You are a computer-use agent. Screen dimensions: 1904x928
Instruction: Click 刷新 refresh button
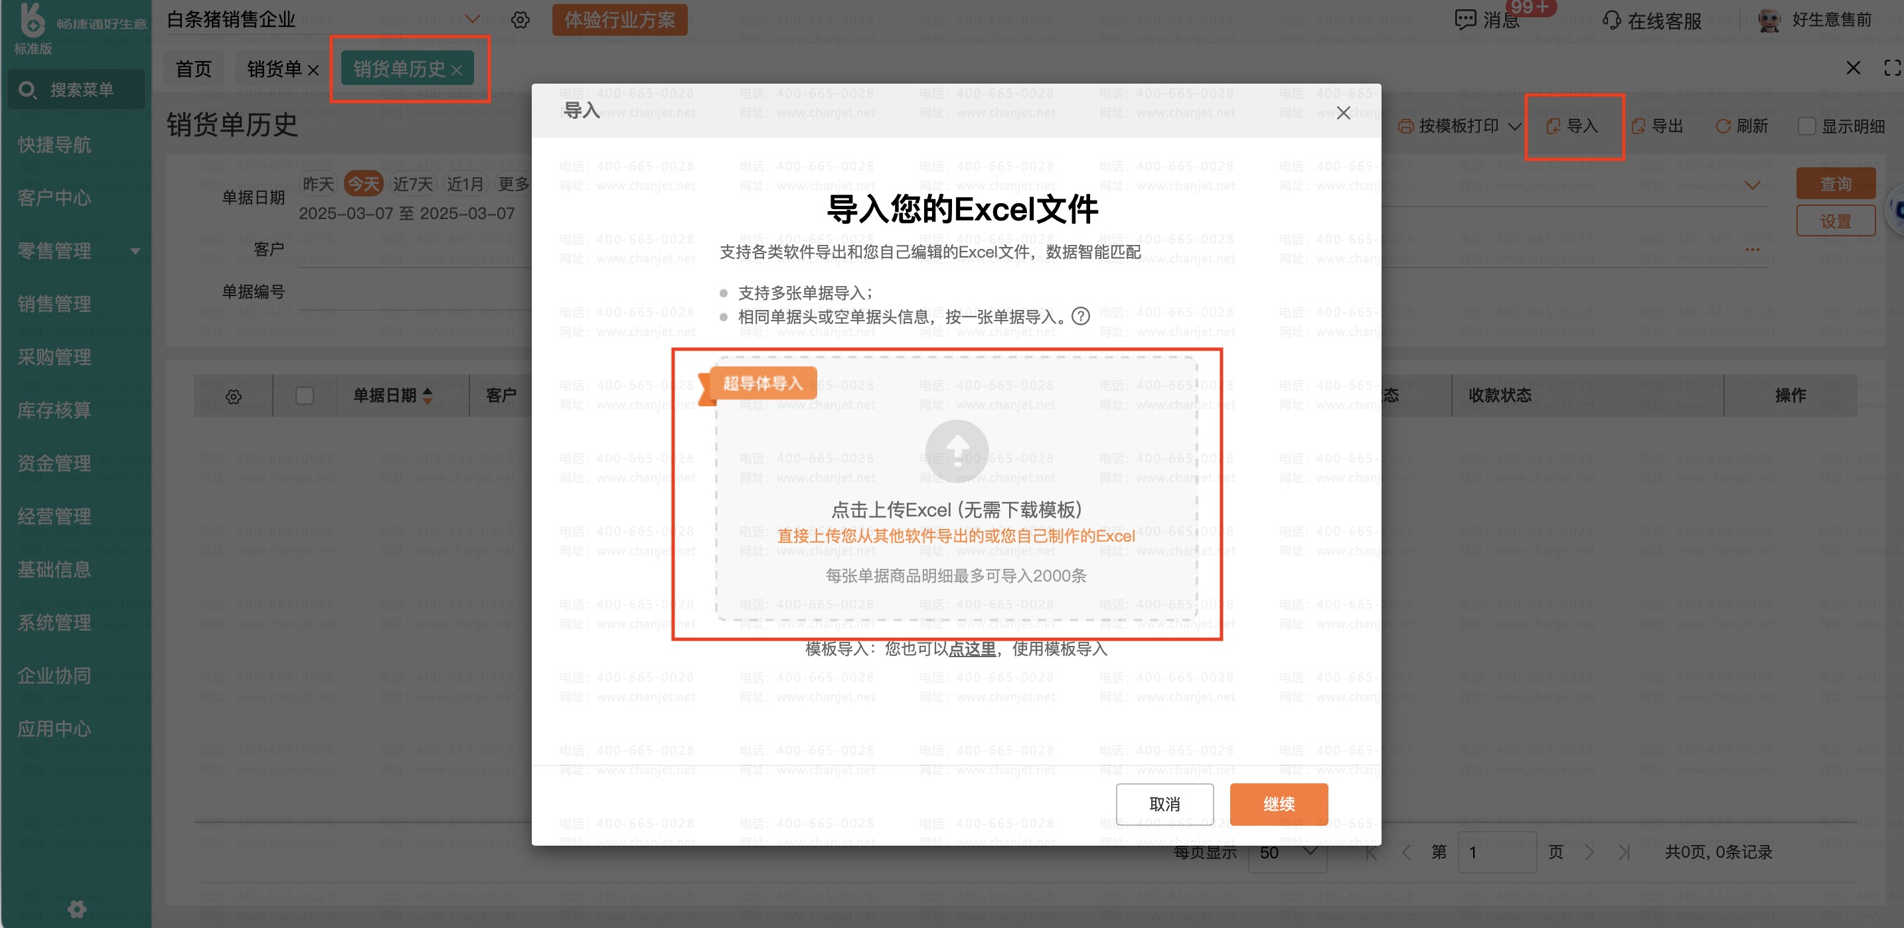click(x=1741, y=126)
